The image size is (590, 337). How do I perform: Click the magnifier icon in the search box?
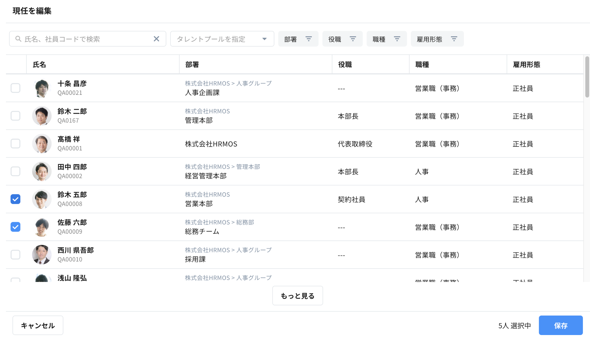pos(18,39)
